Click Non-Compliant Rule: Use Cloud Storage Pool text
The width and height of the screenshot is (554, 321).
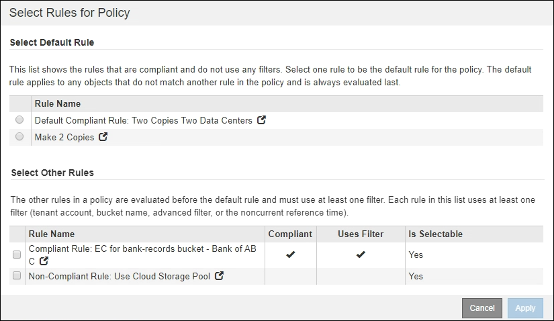[x=119, y=276]
